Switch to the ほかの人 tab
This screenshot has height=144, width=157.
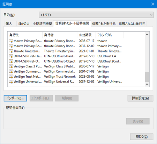(x=24, y=24)
